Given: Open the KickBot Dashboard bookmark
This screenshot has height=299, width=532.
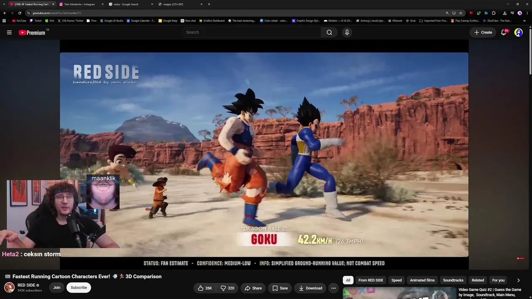Looking at the screenshot, I should 212,21.
